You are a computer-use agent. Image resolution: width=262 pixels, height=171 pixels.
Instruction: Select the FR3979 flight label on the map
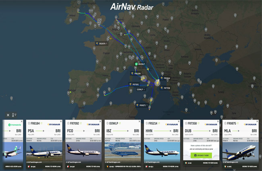click(x=102, y=44)
